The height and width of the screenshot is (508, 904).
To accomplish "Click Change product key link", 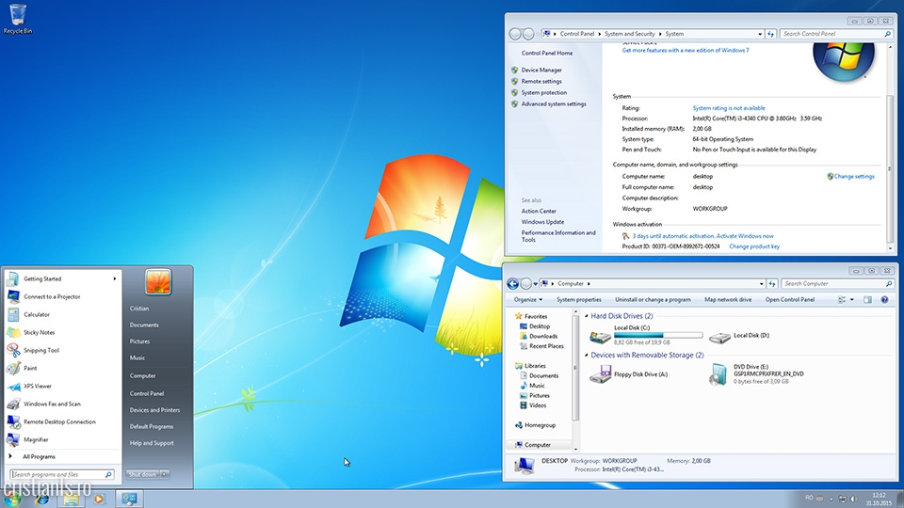I will (754, 246).
